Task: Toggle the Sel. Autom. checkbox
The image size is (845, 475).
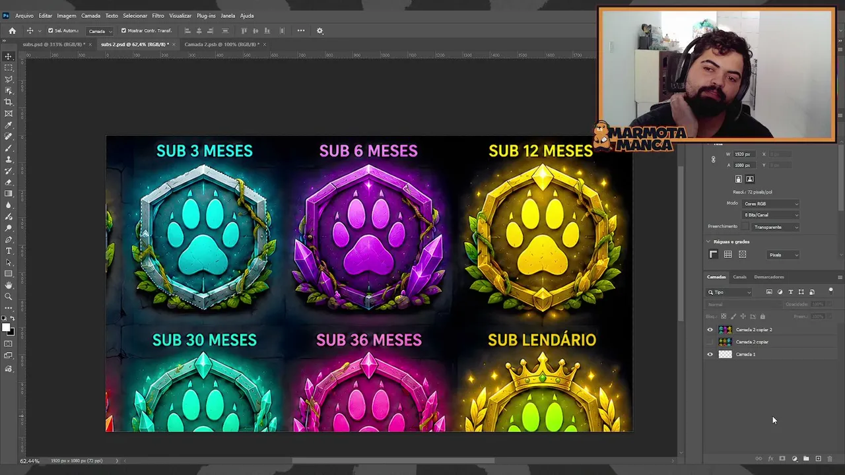Action: click(x=50, y=30)
